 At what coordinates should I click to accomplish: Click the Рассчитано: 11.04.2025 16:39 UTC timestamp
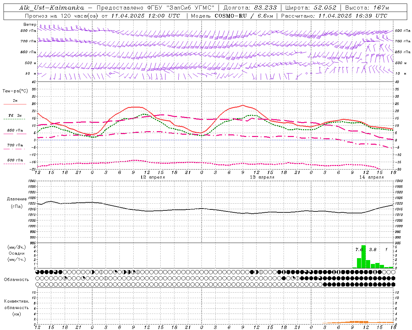334,16
